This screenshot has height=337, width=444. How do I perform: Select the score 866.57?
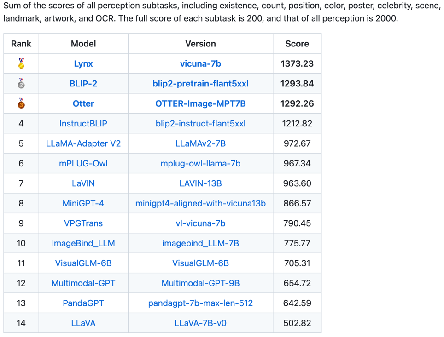(x=297, y=203)
